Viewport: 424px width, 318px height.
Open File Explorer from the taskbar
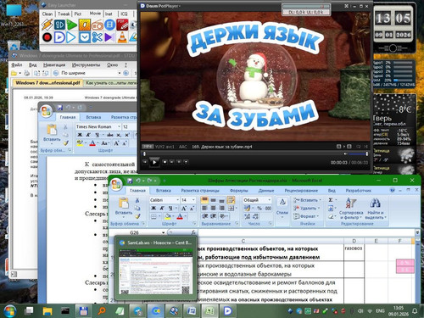(x=47, y=311)
